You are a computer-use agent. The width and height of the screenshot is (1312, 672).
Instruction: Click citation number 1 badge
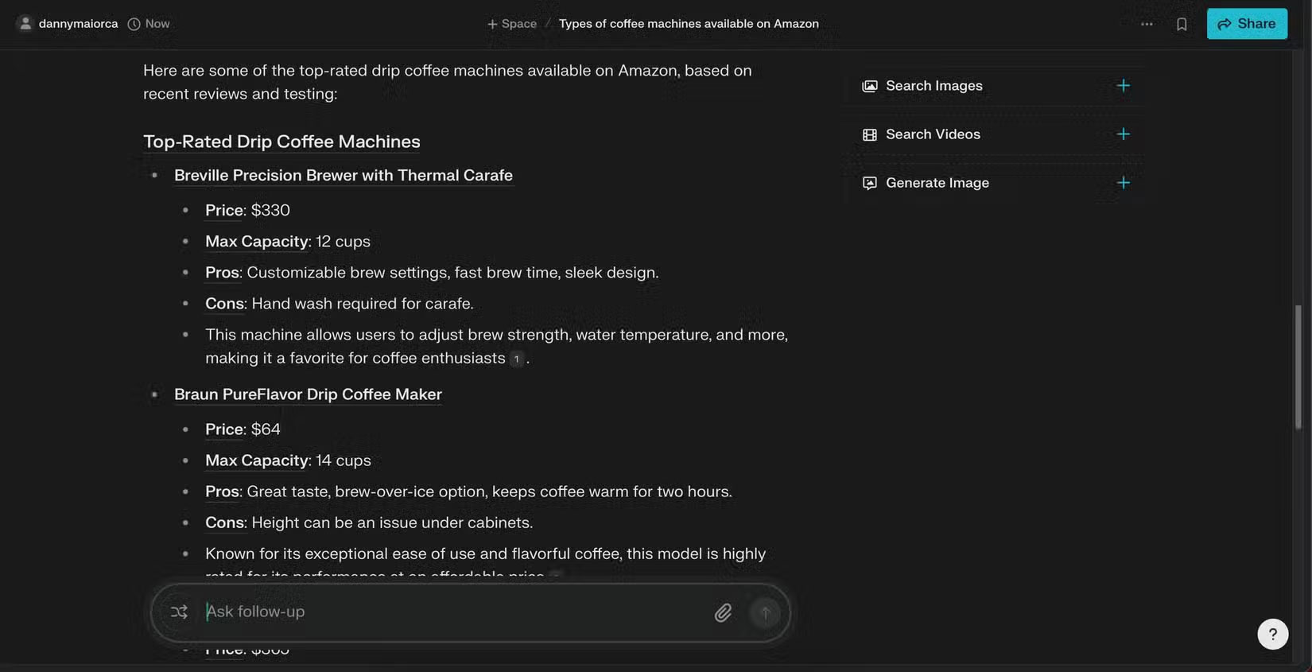pyautogui.click(x=516, y=359)
